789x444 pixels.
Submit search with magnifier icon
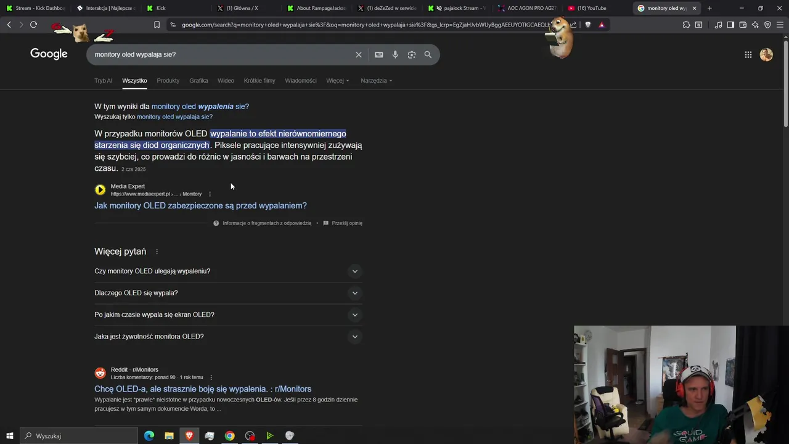coord(428,54)
